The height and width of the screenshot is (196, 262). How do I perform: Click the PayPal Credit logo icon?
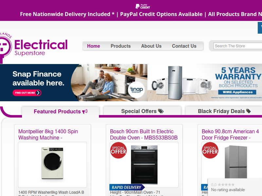pos(143,6)
